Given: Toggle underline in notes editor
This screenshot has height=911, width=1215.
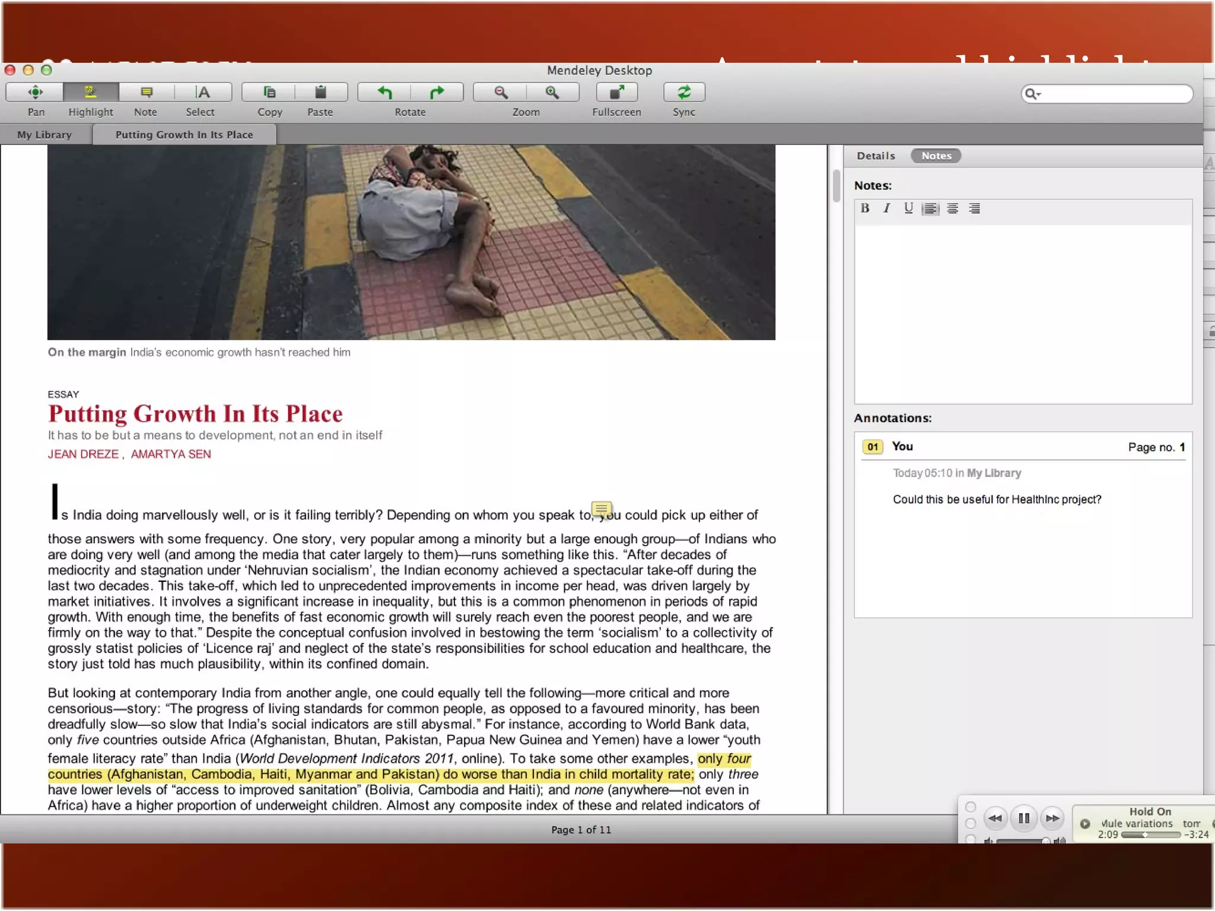Looking at the screenshot, I should [x=908, y=208].
